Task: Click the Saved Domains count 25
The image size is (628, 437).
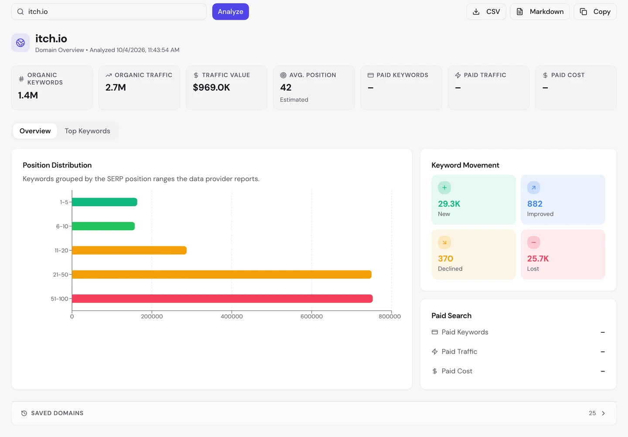Action: coord(592,413)
